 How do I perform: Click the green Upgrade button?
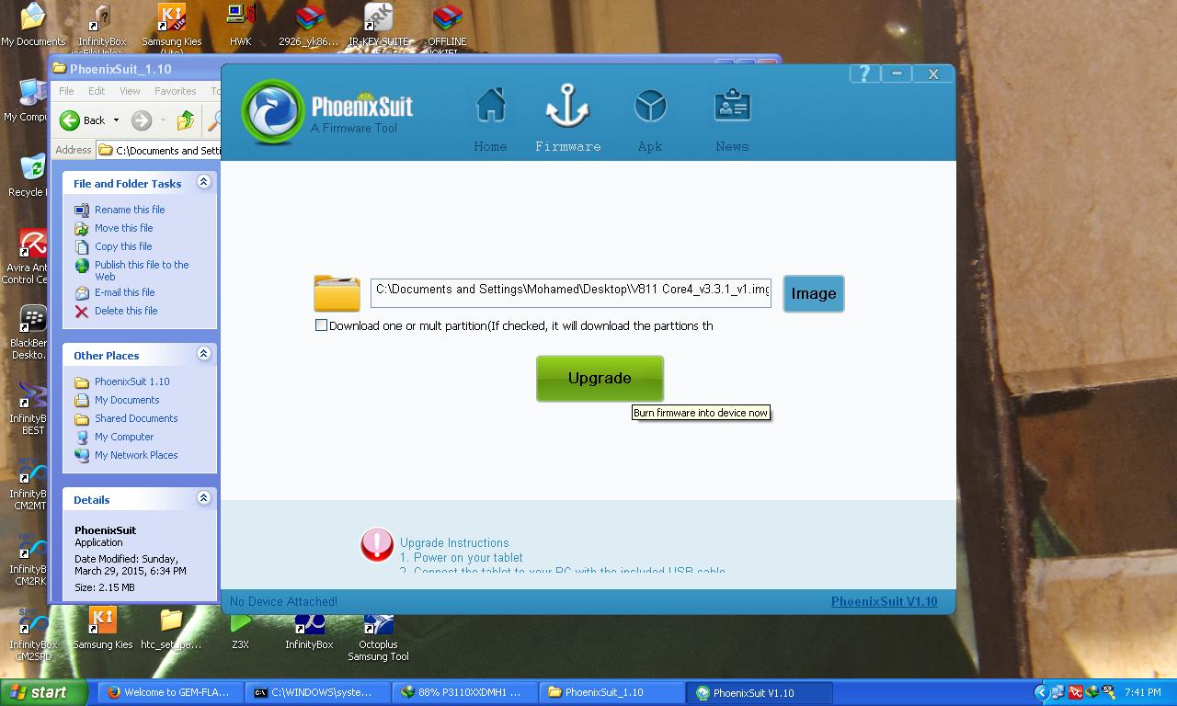[600, 378]
